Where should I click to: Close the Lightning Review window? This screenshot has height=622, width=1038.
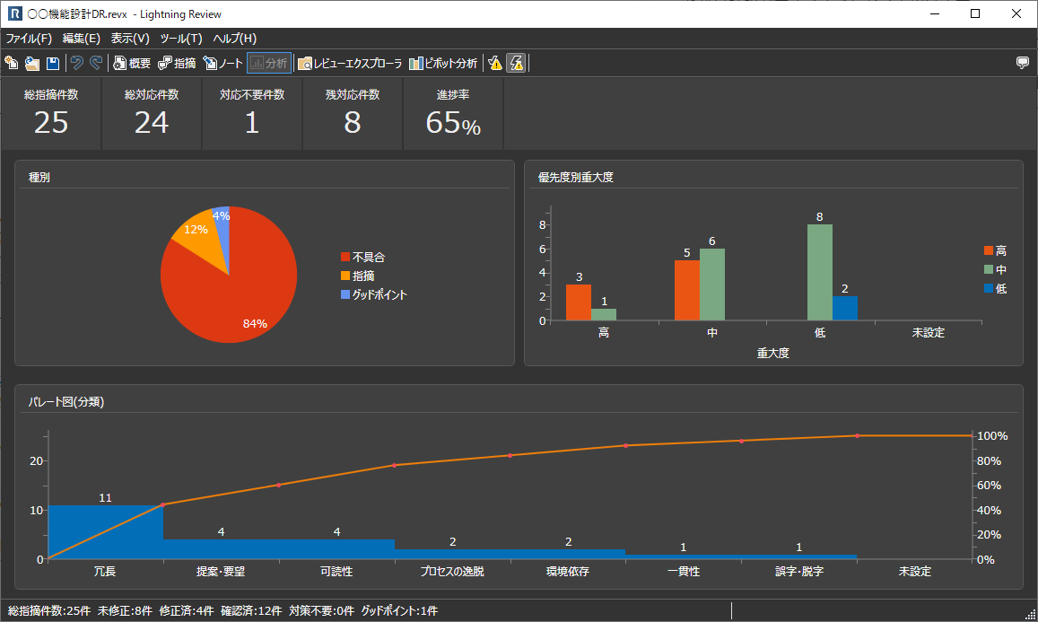(x=1016, y=13)
